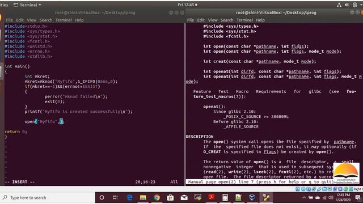The height and width of the screenshot is (204, 363).
Task: Click the 'open("Myfifo",);' line in vim
Action: (x=45, y=121)
